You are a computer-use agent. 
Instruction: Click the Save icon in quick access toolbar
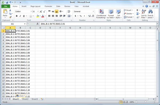tap(7, 2)
